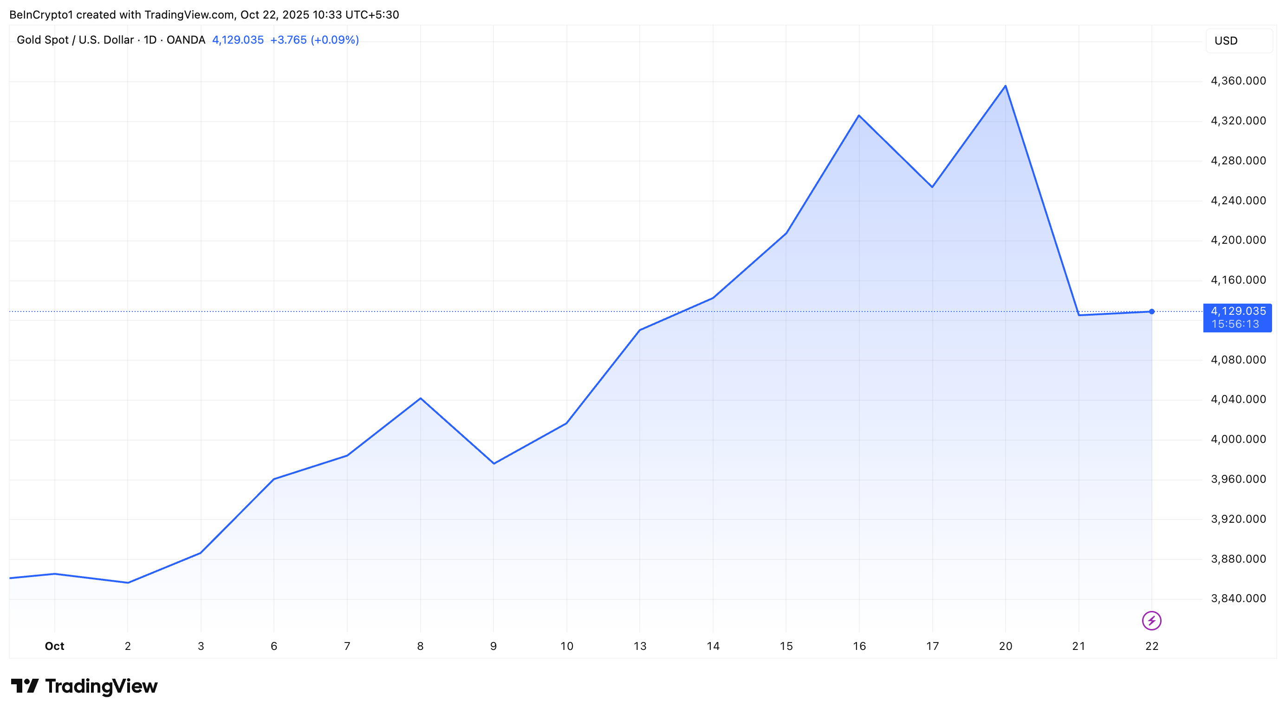Click the Gold Spot / U.S. Dollar title
1286x714 pixels.
click(x=75, y=40)
